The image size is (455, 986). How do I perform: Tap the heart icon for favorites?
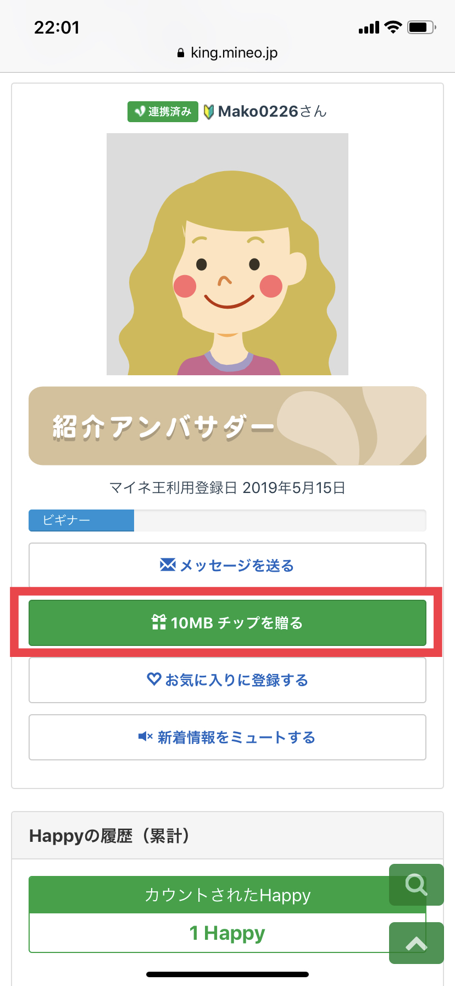(154, 680)
